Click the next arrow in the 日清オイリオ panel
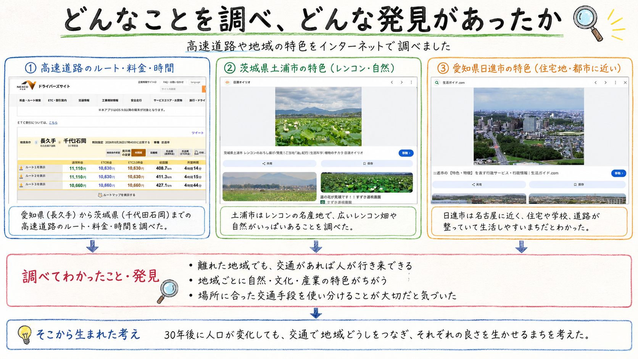 pyautogui.click(x=401, y=82)
